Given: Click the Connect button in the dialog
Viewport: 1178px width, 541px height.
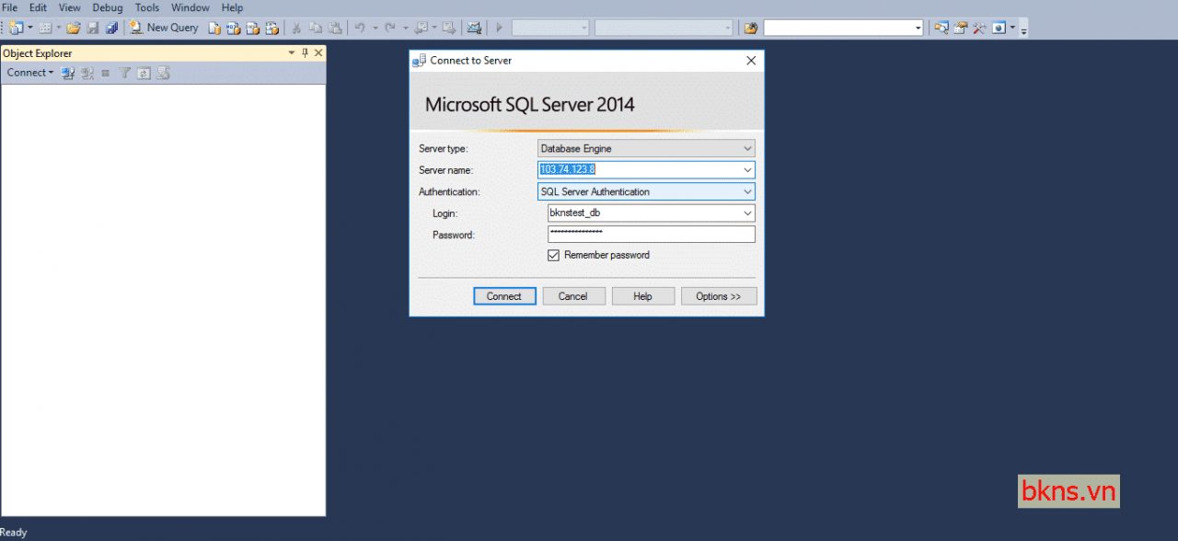Looking at the screenshot, I should pos(504,296).
